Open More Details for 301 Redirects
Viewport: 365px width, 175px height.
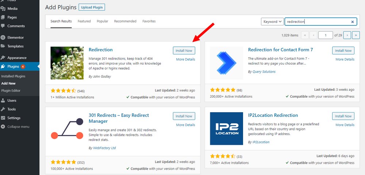185,125
